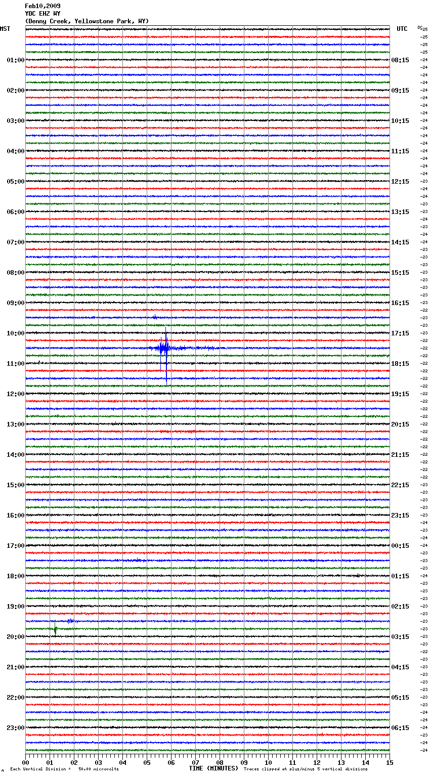Select the 15:00 MST time label
Screen dimensions: 430x776
click(x=15, y=485)
